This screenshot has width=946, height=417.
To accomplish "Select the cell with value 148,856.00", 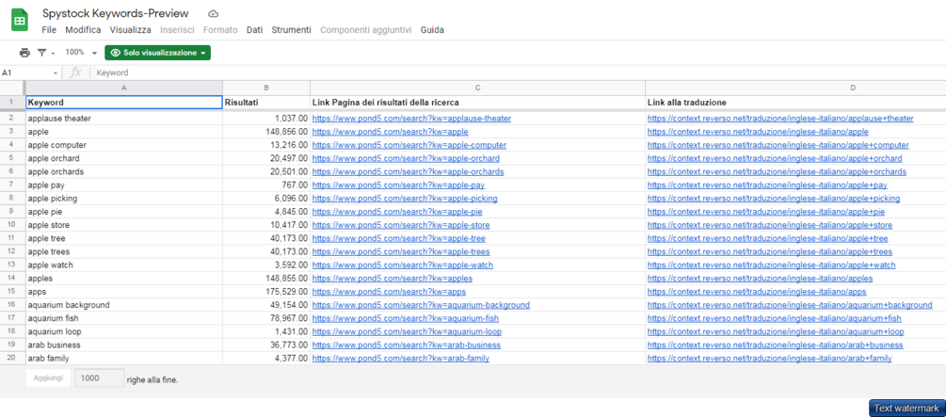I will [x=266, y=132].
